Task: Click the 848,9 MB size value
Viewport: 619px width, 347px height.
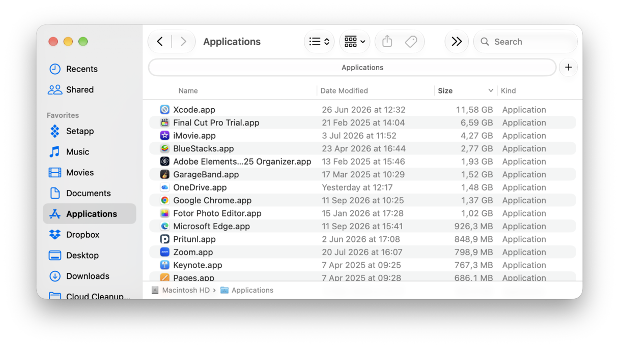Action: click(x=473, y=239)
